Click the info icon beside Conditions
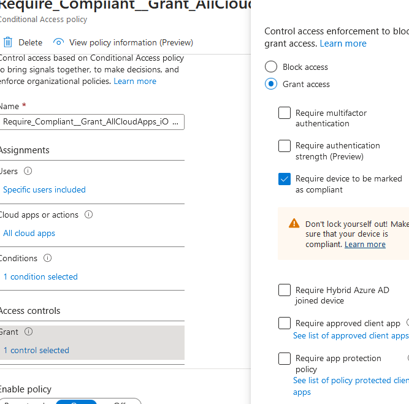The height and width of the screenshot is (404, 409). tap(48, 258)
